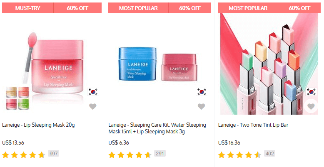Toggle wishlist heart on Sleeping Care Kit
This screenshot has height=167, width=324.
(x=201, y=107)
